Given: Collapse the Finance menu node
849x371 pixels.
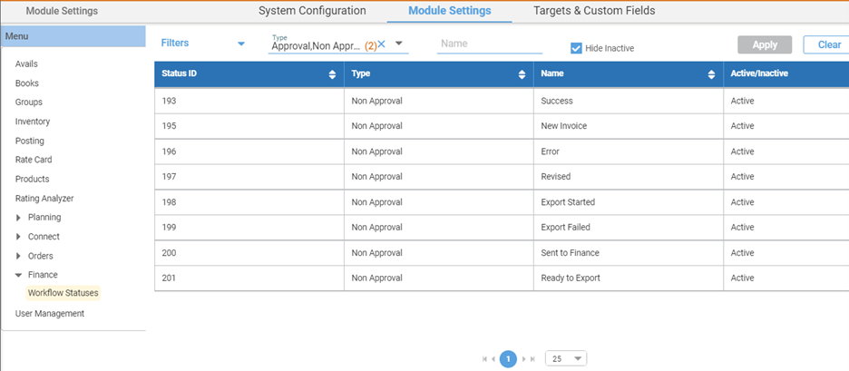Looking at the screenshot, I should click(19, 275).
